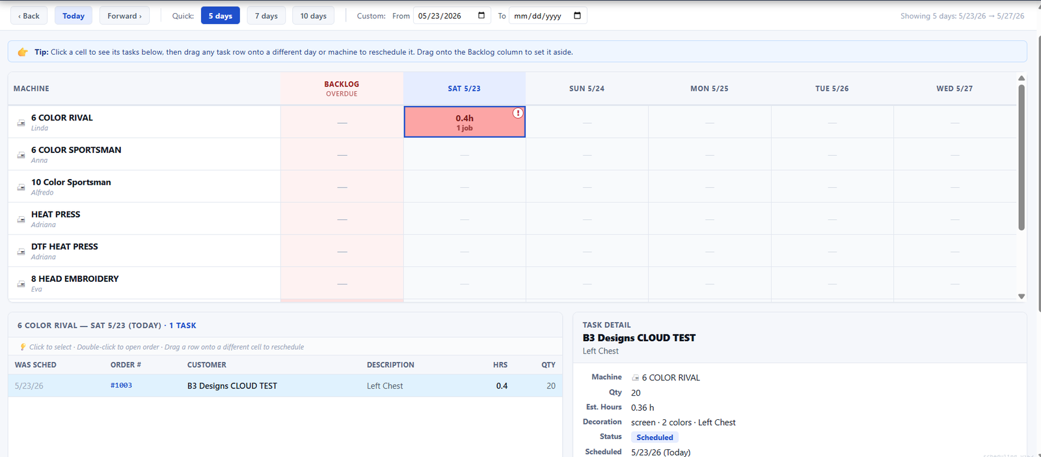Click the machine icon in Task Detail Machine row
This screenshot has width=1041, height=457.
(636, 378)
